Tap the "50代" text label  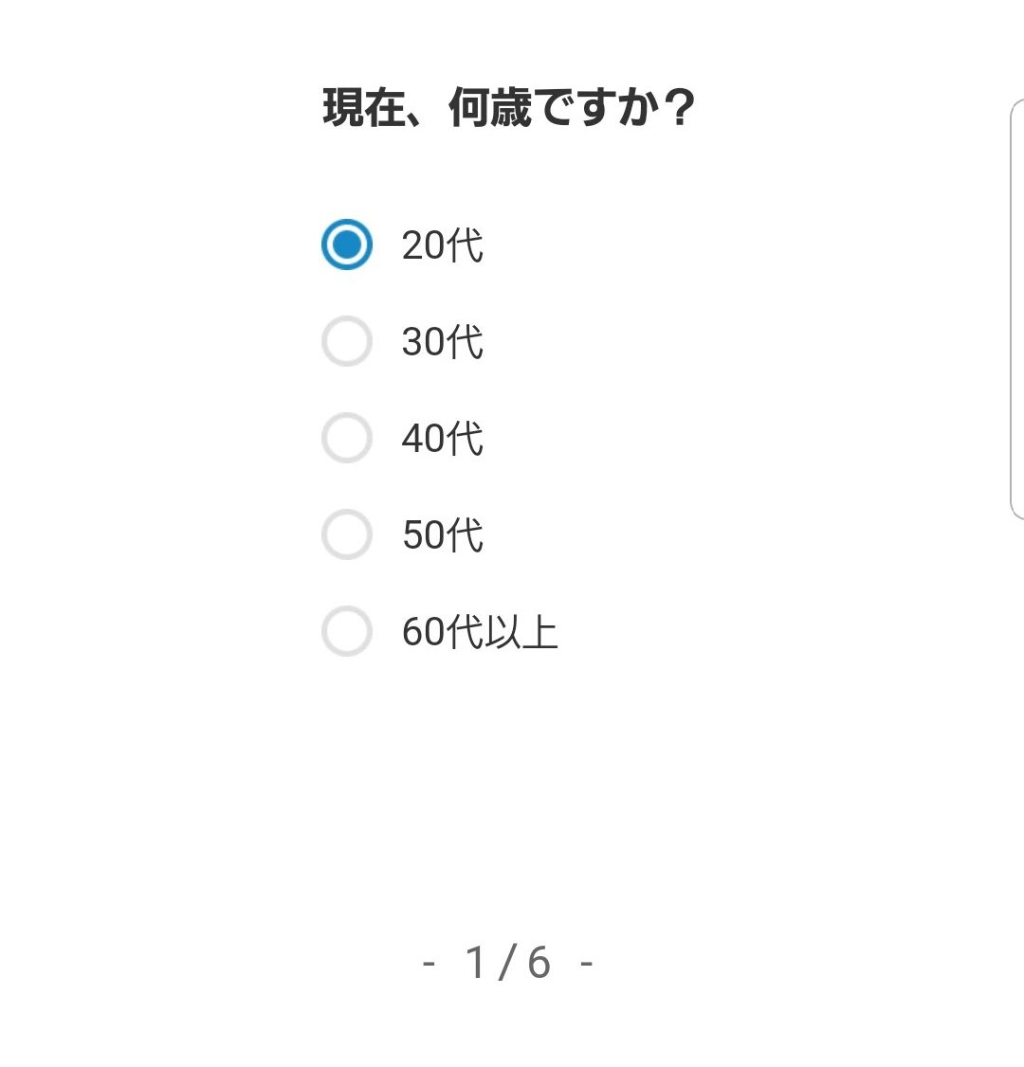coord(443,534)
